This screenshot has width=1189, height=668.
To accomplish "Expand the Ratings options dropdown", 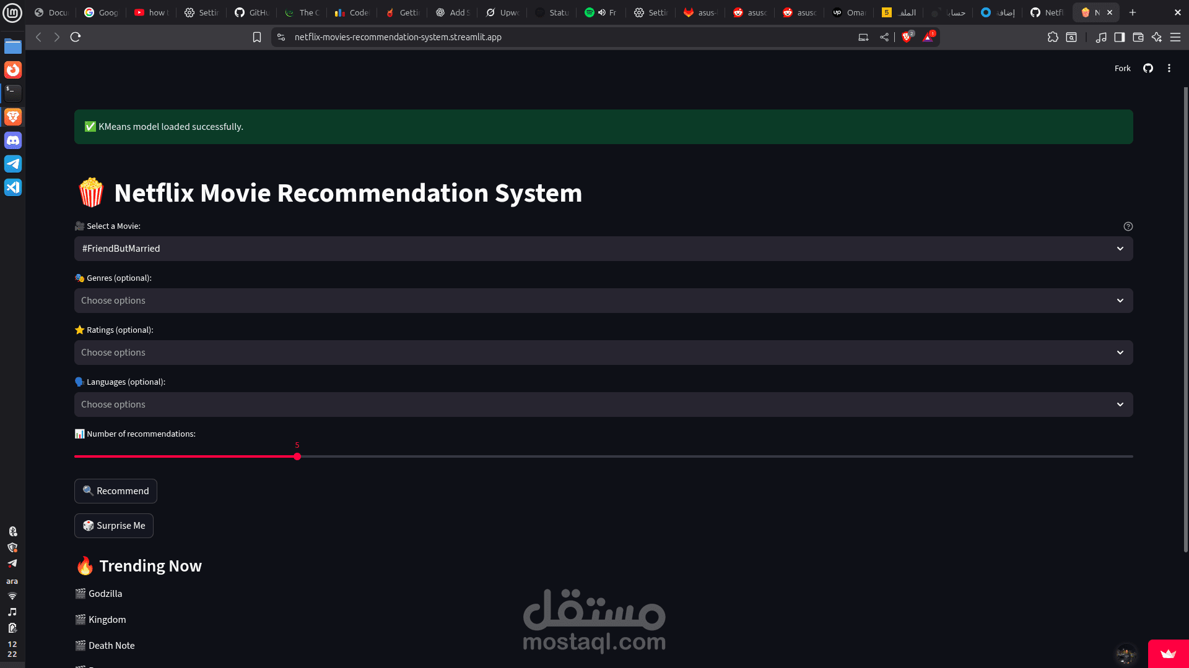I will (604, 353).
